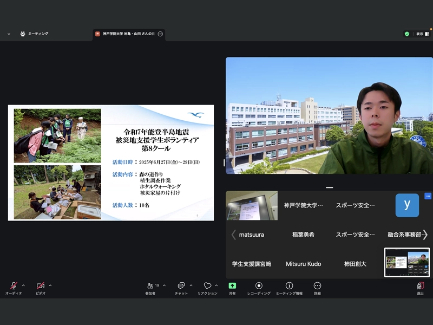
Task: Open blue options button on y participant tile
Action: [428, 196]
